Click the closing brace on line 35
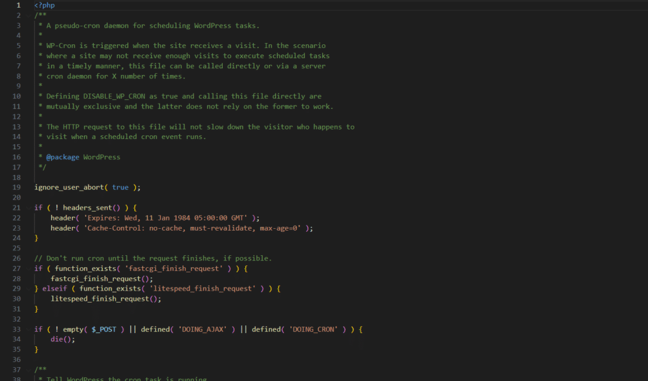Screen dimensions: 648x381 coord(36,349)
